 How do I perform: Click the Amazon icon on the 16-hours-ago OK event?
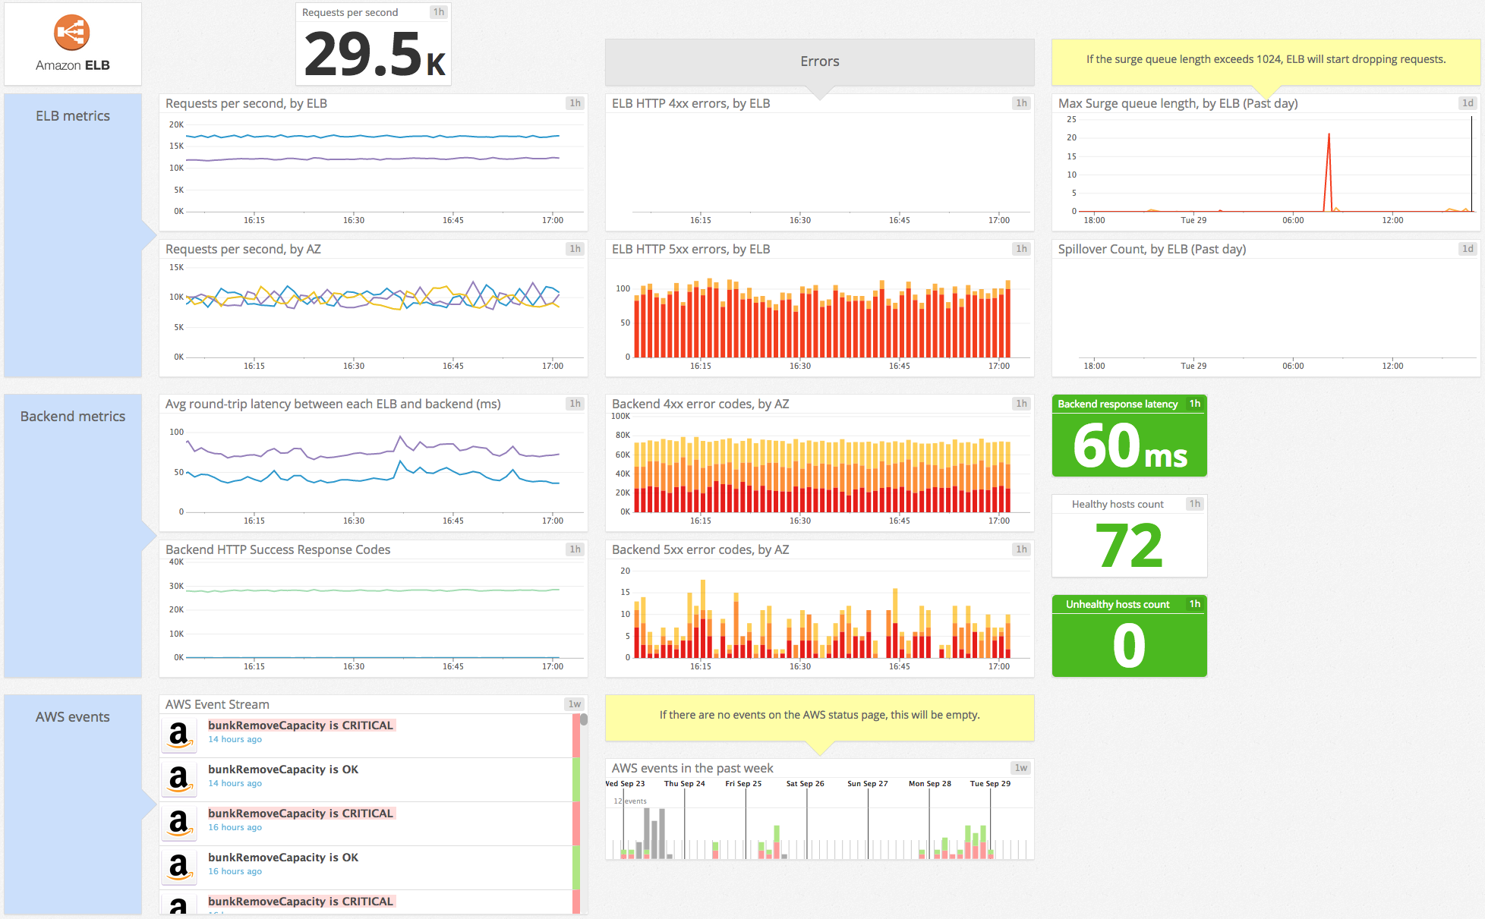[x=178, y=867]
